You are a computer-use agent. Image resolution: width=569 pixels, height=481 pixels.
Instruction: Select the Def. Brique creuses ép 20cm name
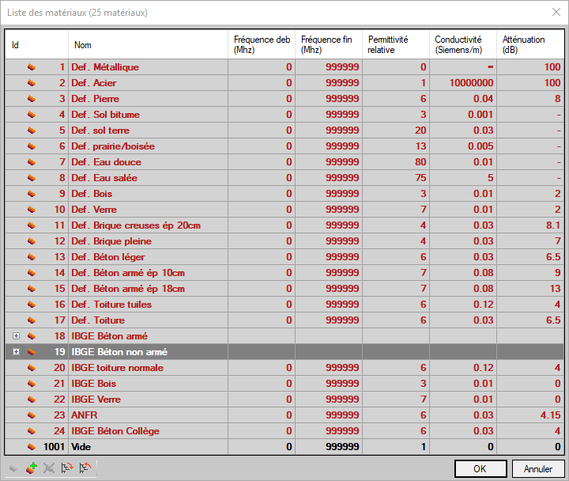[136, 225]
